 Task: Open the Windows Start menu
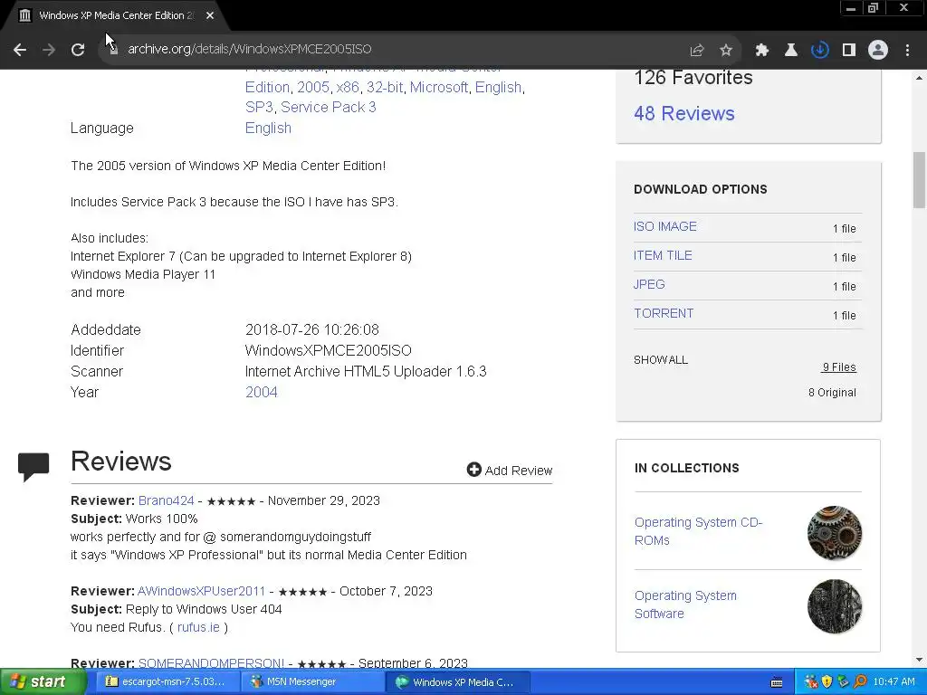43,682
